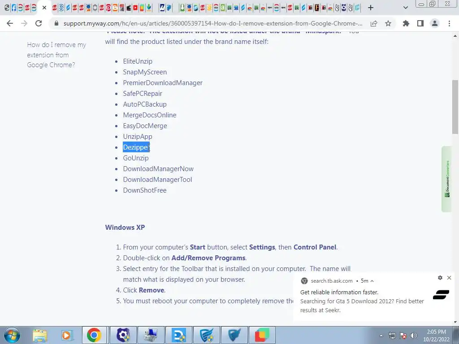
Task: Click the scroll-up arrow at the top
Action: [455, 36]
